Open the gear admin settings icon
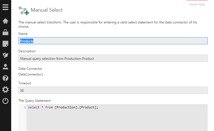The width and height of the screenshot is (214, 131). (x=5, y=90)
